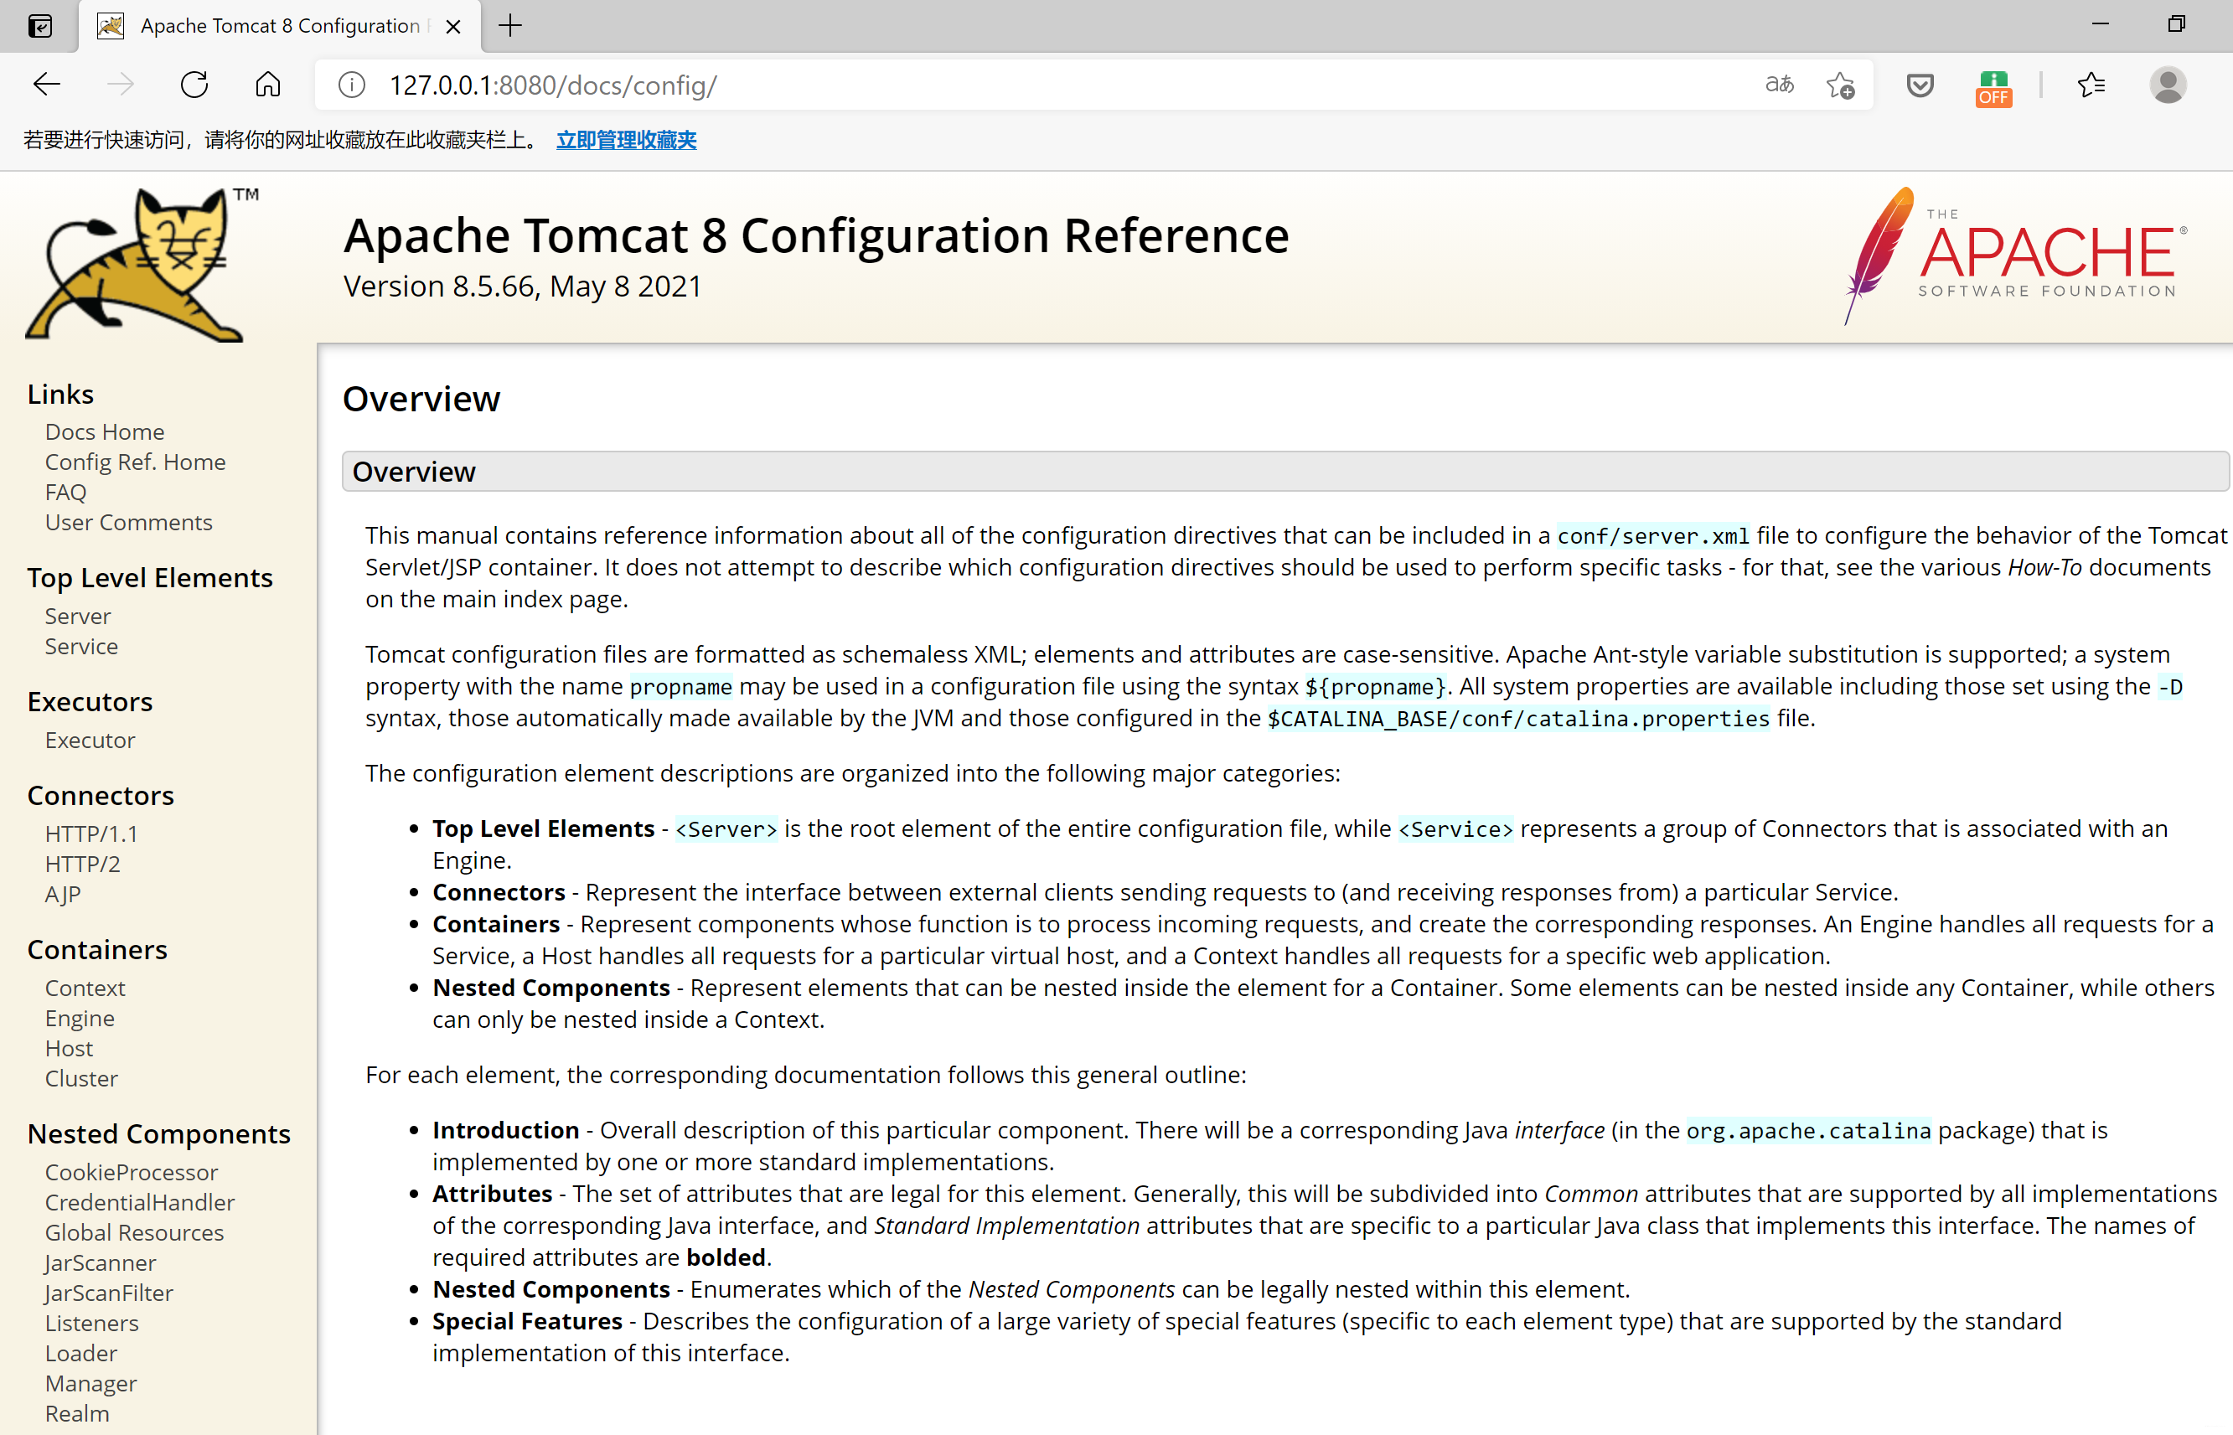The width and height of the screenshot is (2233, 1435).
Task: Open tab actions menu icon
Action: pyautogui.click(x=40, y=26)
